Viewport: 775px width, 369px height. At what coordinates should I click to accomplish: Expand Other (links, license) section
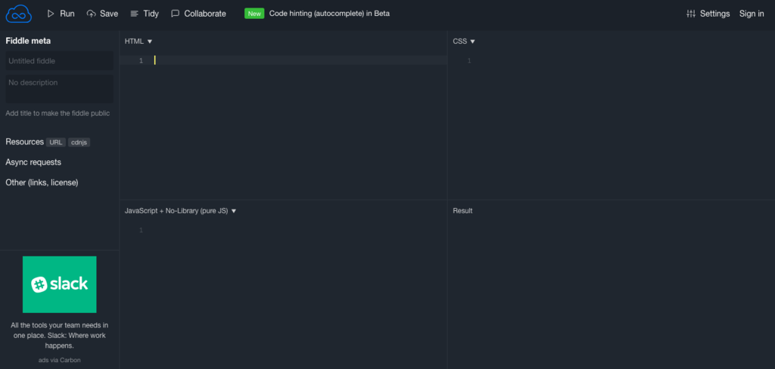pos(42,182)
